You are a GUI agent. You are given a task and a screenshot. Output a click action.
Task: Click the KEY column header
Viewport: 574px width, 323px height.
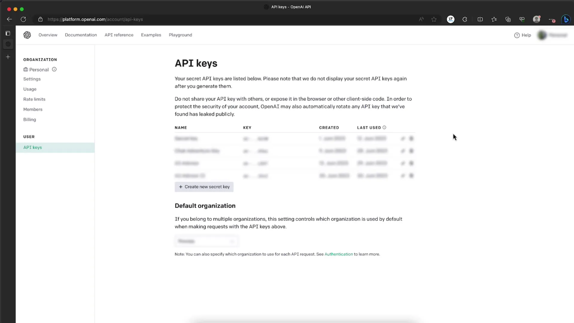(x=247, y=128)
